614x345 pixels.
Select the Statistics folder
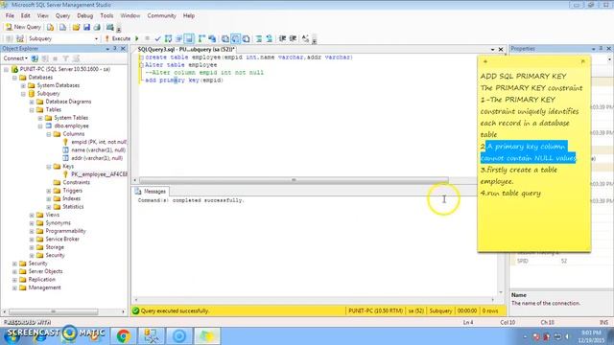pos(68,207)
